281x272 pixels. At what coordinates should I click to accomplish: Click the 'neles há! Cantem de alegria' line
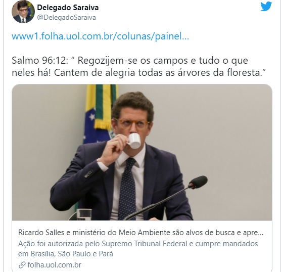(x=138, y=73)
